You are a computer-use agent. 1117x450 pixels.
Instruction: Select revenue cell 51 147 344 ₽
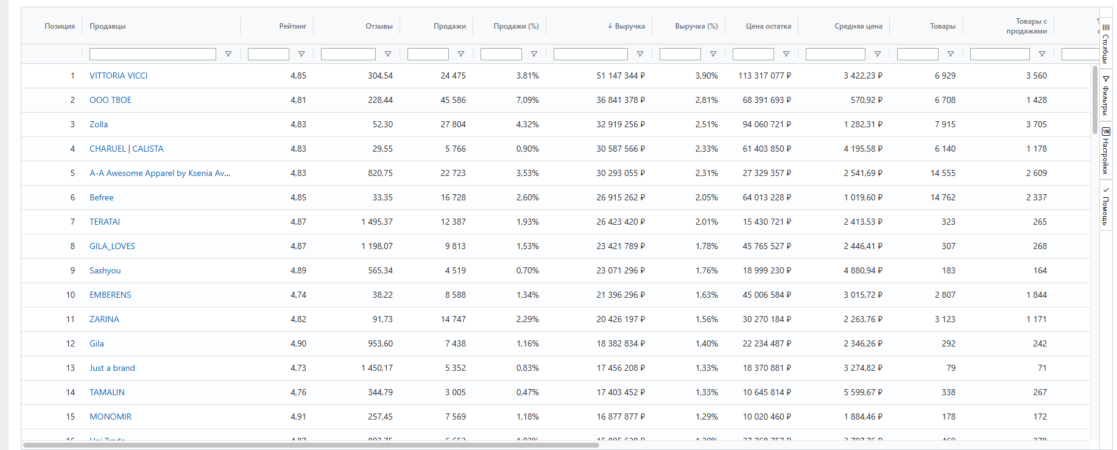621,76
